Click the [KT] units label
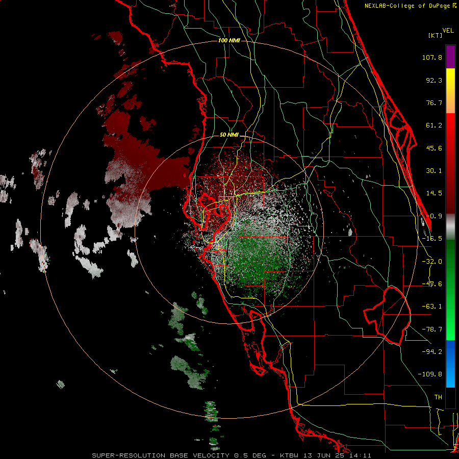 point(436,35)
